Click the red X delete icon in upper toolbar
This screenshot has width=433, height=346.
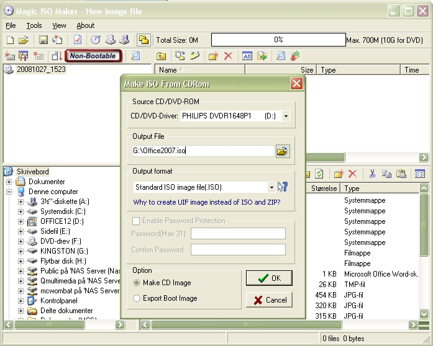click(228, 56)
